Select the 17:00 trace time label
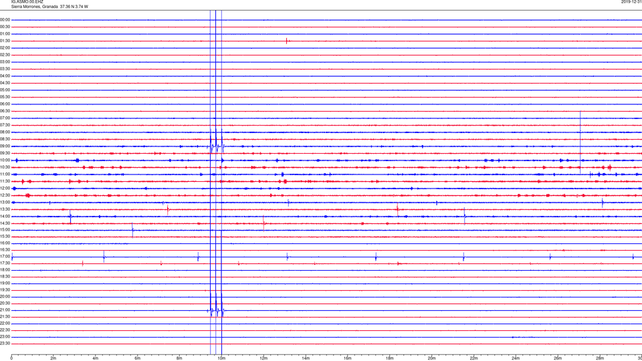The width and height of the screenshot is (642, 361). click(5, 256)
